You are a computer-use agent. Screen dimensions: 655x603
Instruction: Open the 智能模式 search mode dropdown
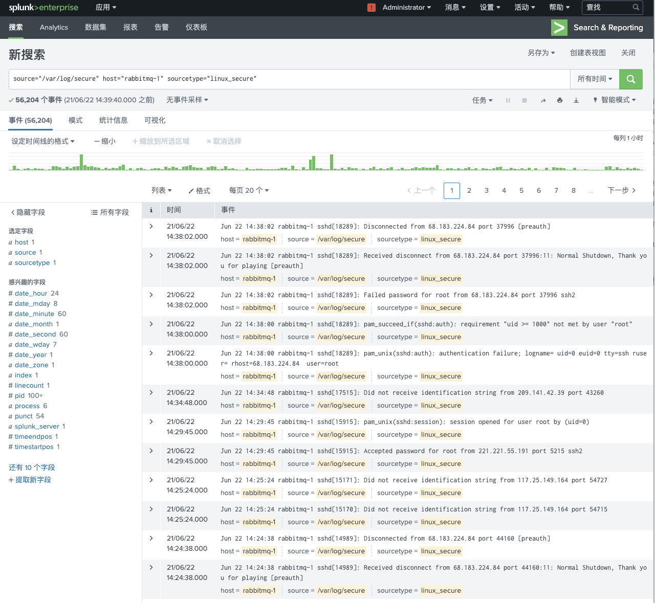point(614,100)
